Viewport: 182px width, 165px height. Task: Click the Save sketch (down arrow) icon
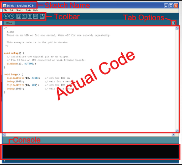tap(30, 16)
